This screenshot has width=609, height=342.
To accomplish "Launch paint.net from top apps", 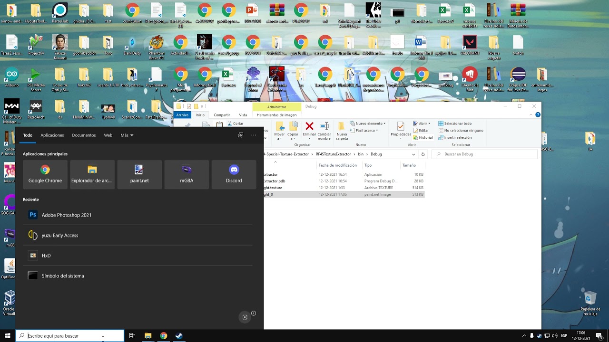I will [139, 174].
